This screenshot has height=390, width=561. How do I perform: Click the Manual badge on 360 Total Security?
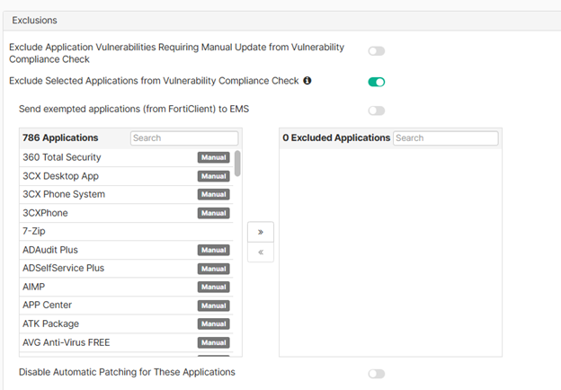click(x=214, y=157)
